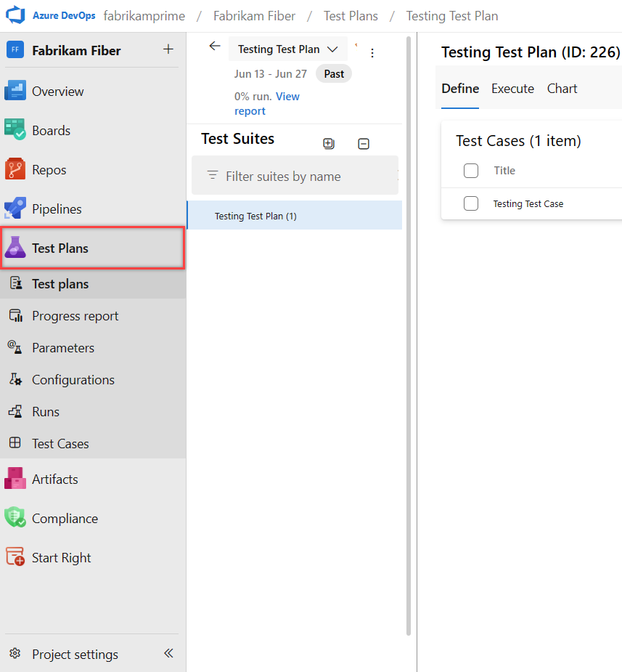Collapse the left navigation sidebar
The width and height of the screenshot is (622, 672).
point(168,653)
